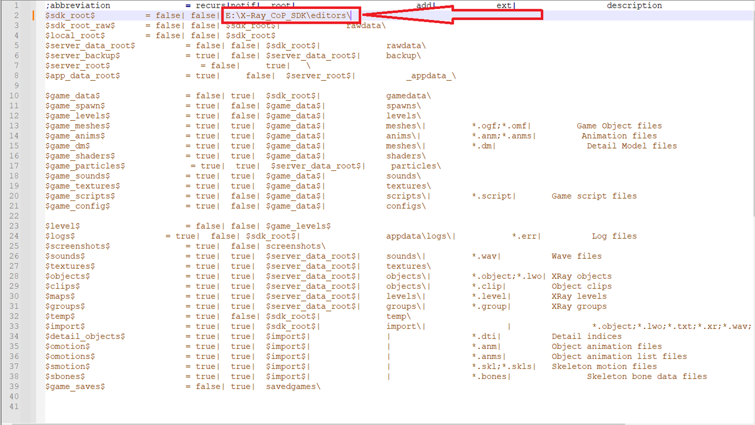
Task: Click $server_root$ at the start of line 7
Action: coord(78,65)
